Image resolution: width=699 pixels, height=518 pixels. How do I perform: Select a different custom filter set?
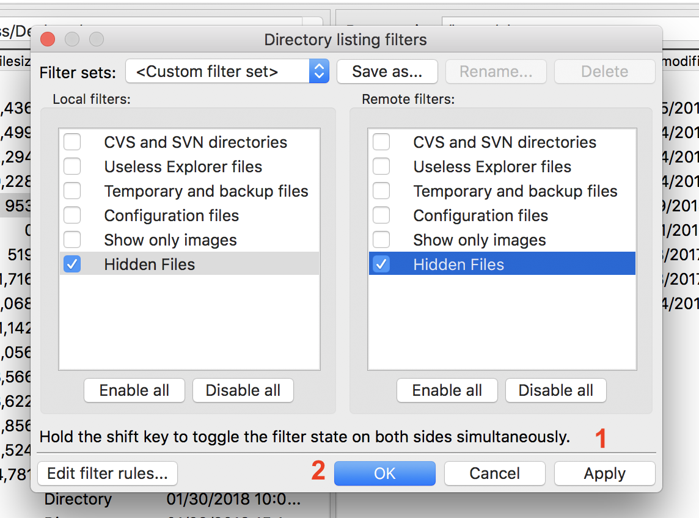point(227,71)
